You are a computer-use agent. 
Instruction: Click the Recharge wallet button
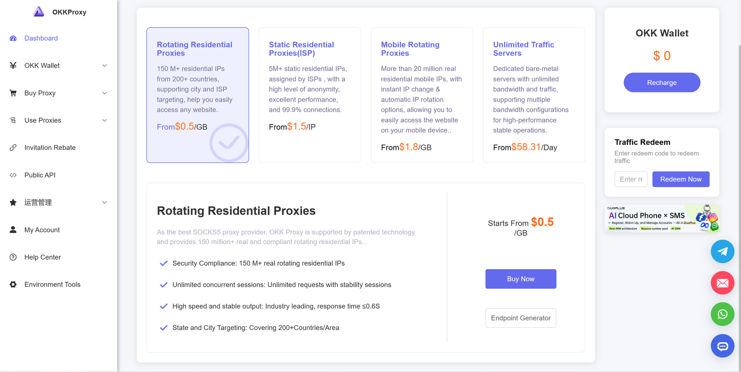click(x=661, y=83)
